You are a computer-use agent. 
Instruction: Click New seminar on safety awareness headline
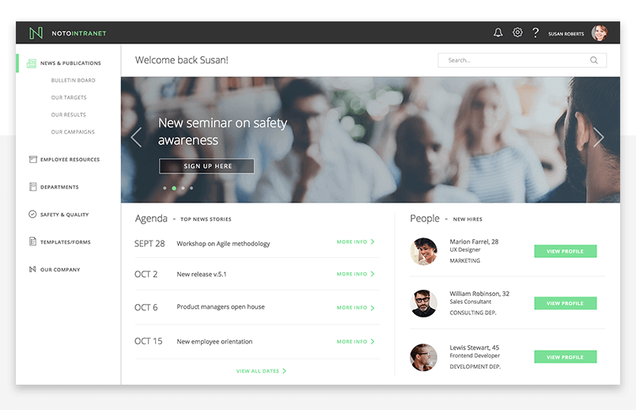point(223,131)
